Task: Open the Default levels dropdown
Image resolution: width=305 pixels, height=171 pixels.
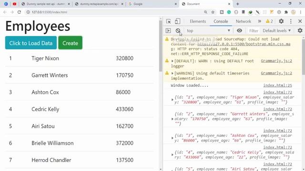Action: point(276,30)
